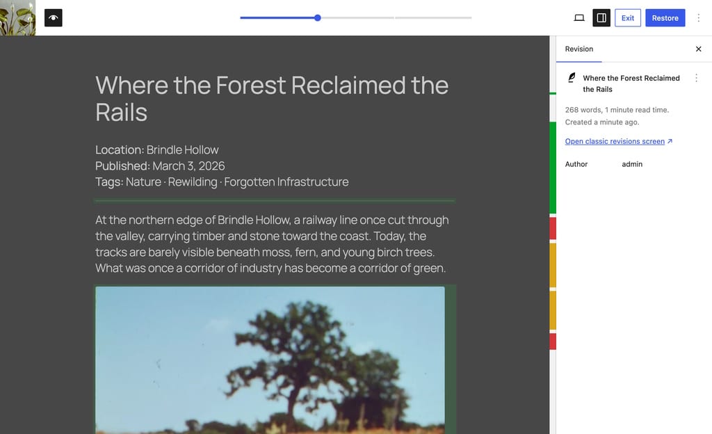The height and width of the screenshot is (434, 712).
Task: Select the Revision tab in the sidebar
Action: [x=578, y=49]
